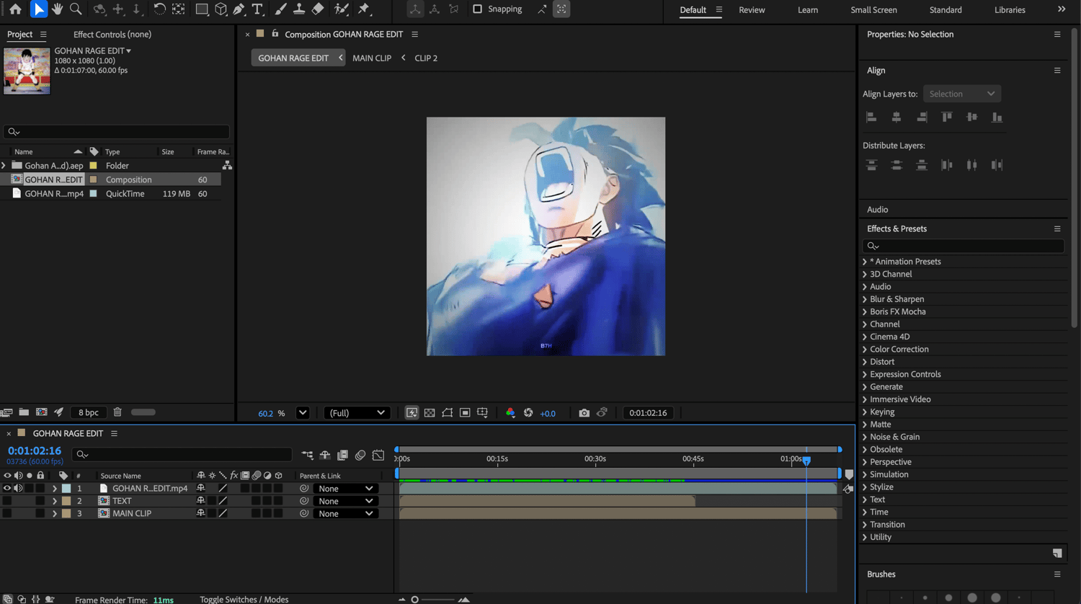
Task: Select the Zoom magnifier tool
Action: point(76,9)
